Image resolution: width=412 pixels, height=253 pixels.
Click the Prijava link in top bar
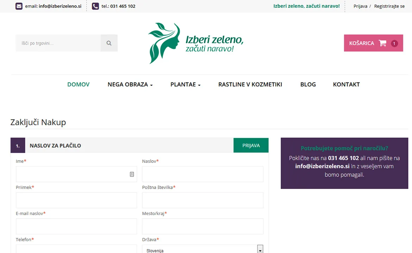[360, 6]
